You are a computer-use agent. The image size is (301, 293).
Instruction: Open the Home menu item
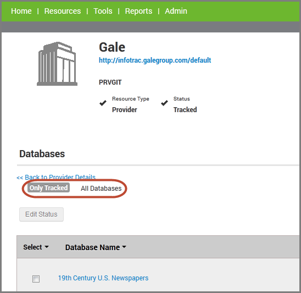[x=21, y=11]
